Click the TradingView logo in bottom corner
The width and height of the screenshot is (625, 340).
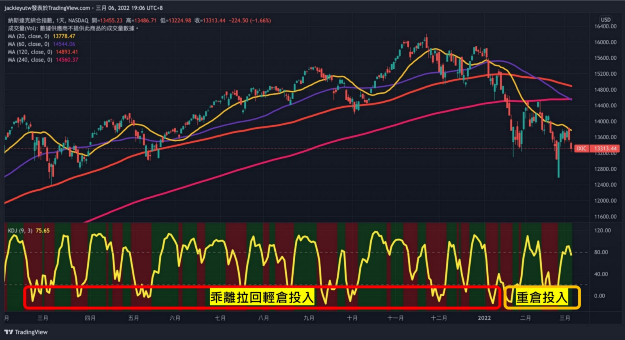pyautogui.click(x=26, y=332)
